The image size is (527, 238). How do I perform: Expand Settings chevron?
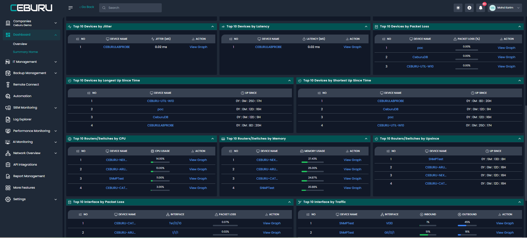(x=56, y=199)
